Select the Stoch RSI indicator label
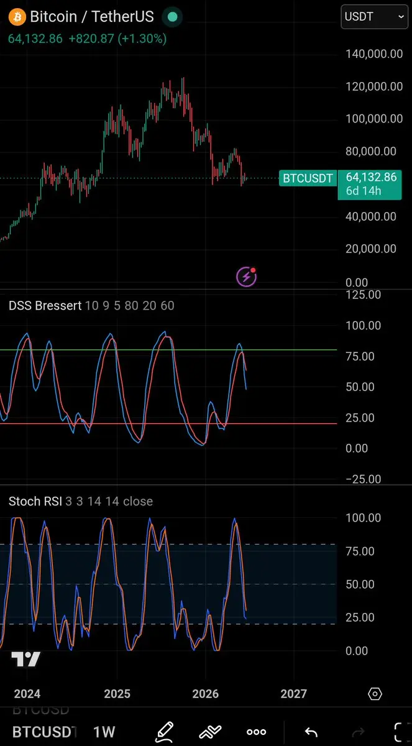 click(35, 501)
